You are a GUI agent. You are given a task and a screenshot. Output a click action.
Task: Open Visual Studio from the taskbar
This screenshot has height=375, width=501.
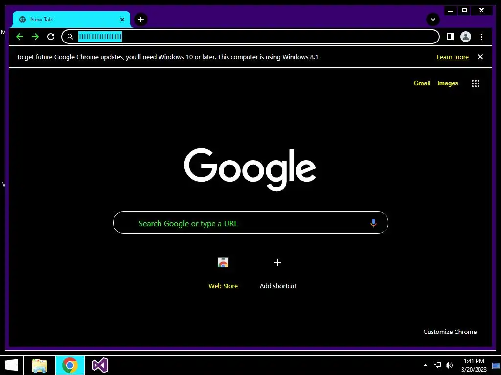click(x=100, y=365)
